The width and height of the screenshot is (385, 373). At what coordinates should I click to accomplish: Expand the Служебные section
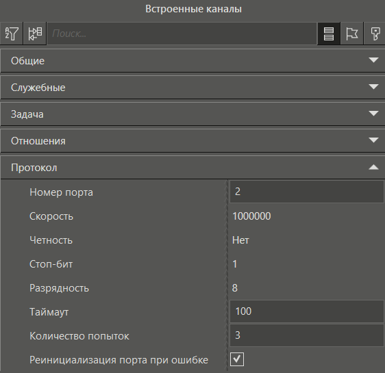click(x=373, y=87)
